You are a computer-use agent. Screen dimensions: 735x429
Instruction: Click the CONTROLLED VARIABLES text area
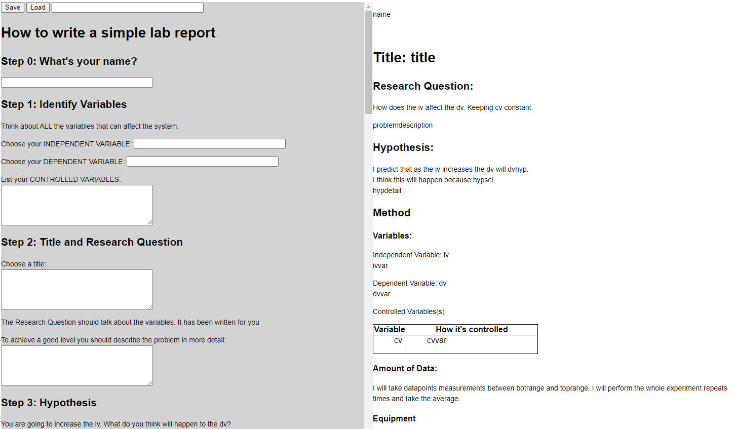pyautogui.click(x=77, y=205)
